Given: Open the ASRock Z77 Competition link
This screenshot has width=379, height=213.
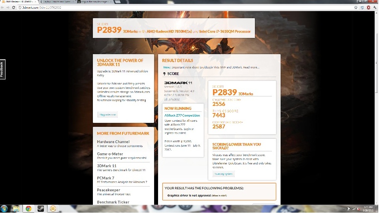Looking at the screenshot, I should click(x=182, y=115).
